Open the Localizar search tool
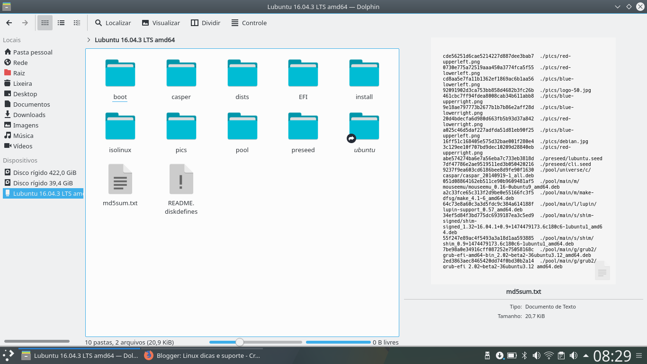 [113, 23]
